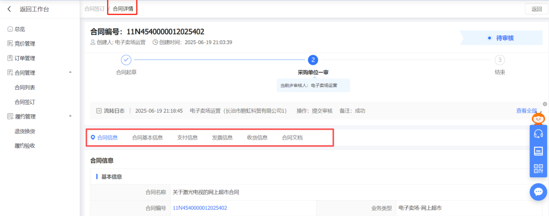The image size is (549, 216).
Task: Open contract number link 11N4540000012025402
Action: (x=200, y=208)
